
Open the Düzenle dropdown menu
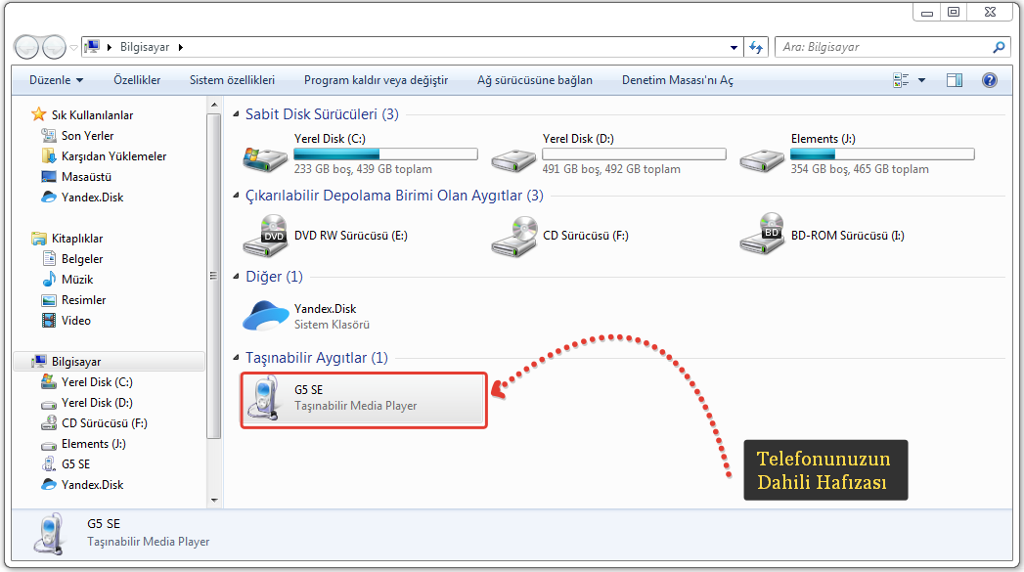tap(56, 80)
